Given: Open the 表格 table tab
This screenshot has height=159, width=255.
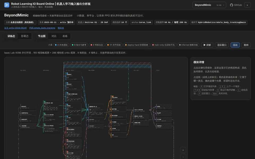Looking at the screenshot, I should point(65,36).
